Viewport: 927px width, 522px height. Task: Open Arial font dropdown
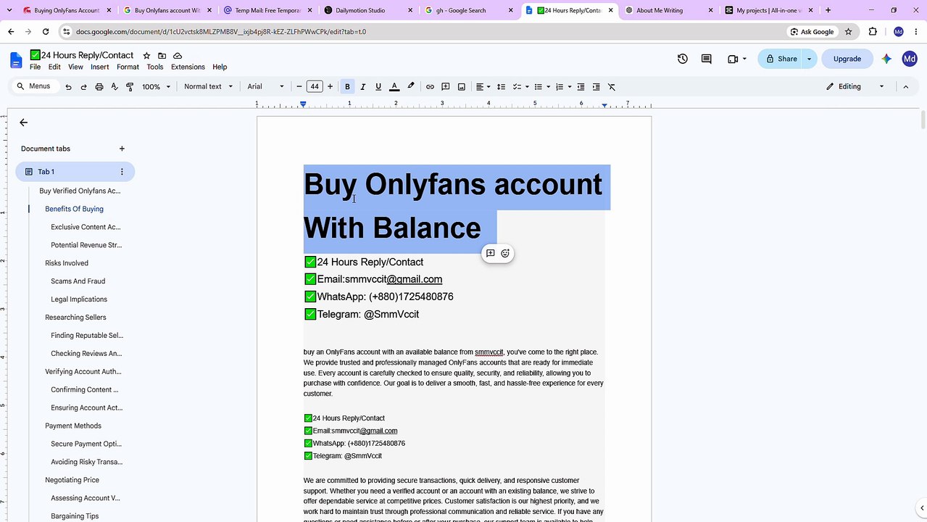pos(265,87)
